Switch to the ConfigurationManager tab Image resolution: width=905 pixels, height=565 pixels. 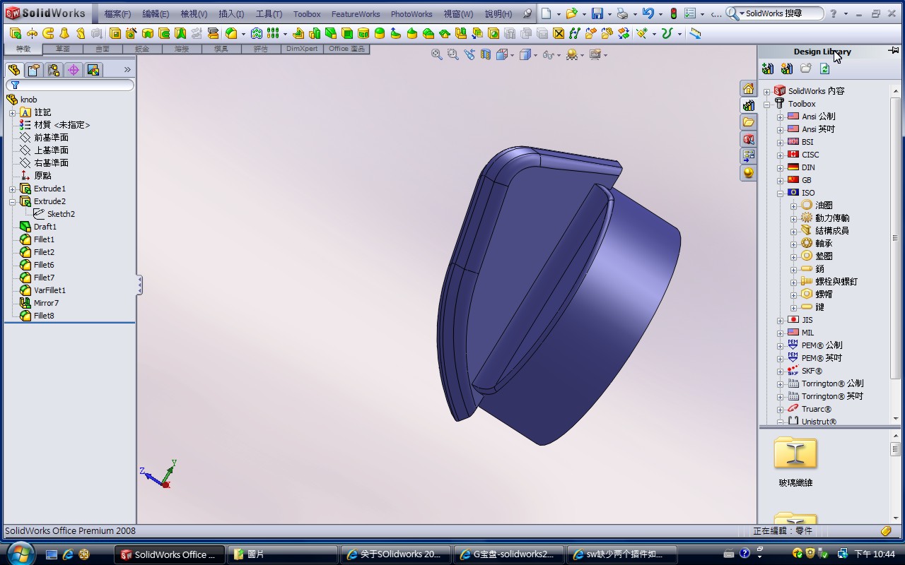click(54, 69)
